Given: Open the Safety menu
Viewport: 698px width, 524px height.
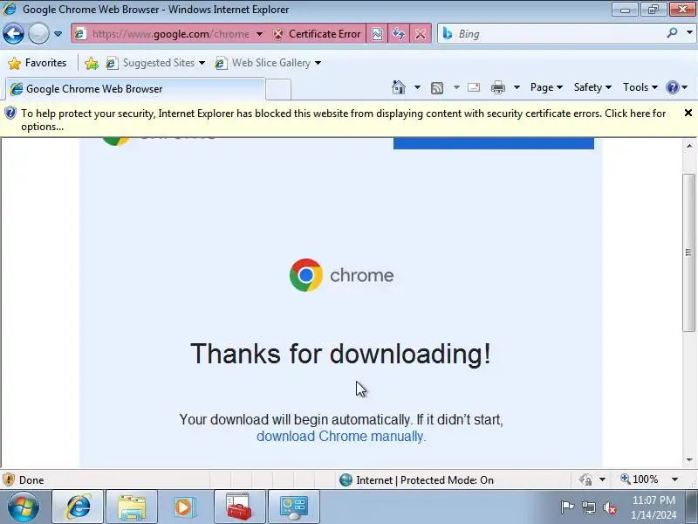Looking at the screenshot, I should (x=592, y=87).
